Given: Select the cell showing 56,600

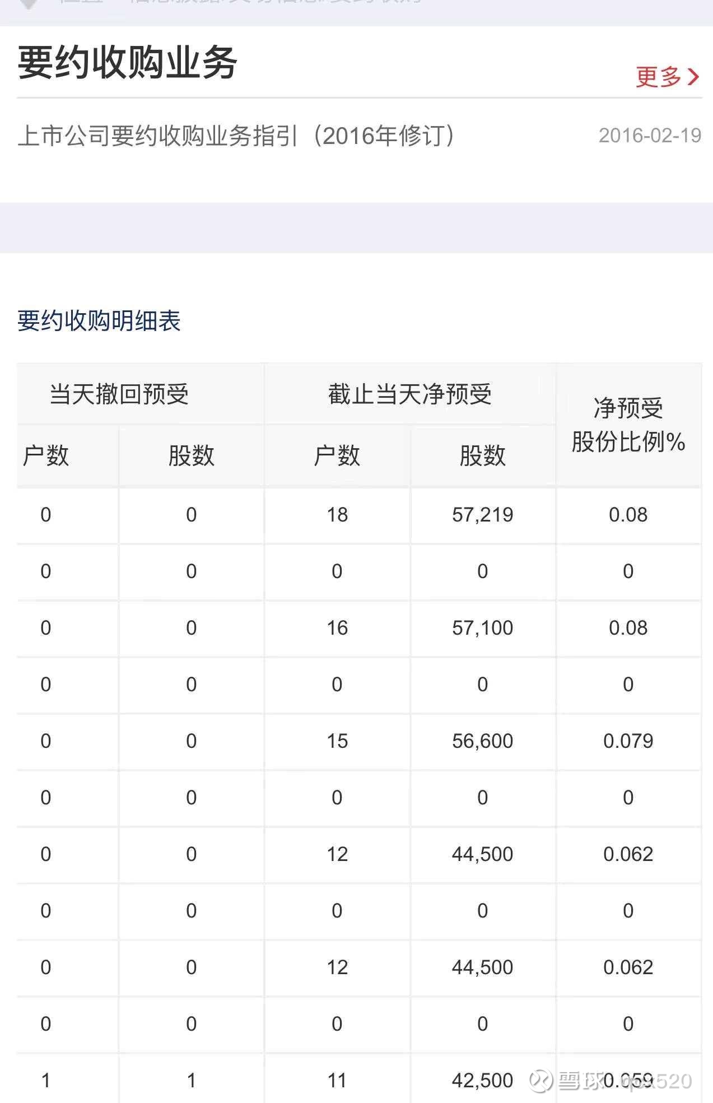Looking at the screenshot, I should click(x=483, y=741).
